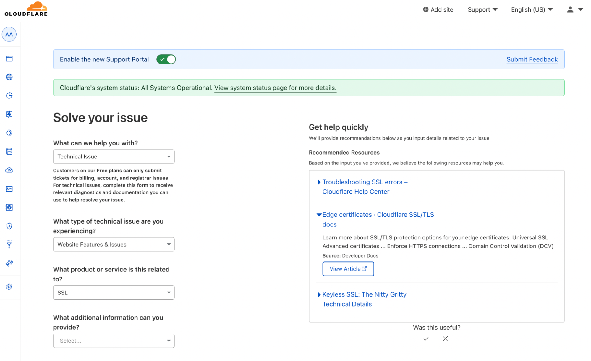This screenshot has height=361, width=591.
Task: Mark recommendations as useful with the checkmark
Action: [x=426, y=339]
